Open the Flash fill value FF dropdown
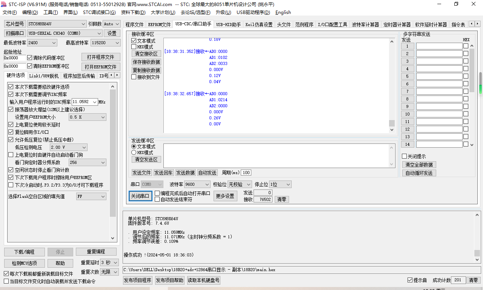The height and width of the screenshot is (290, 483). (91, 196)
